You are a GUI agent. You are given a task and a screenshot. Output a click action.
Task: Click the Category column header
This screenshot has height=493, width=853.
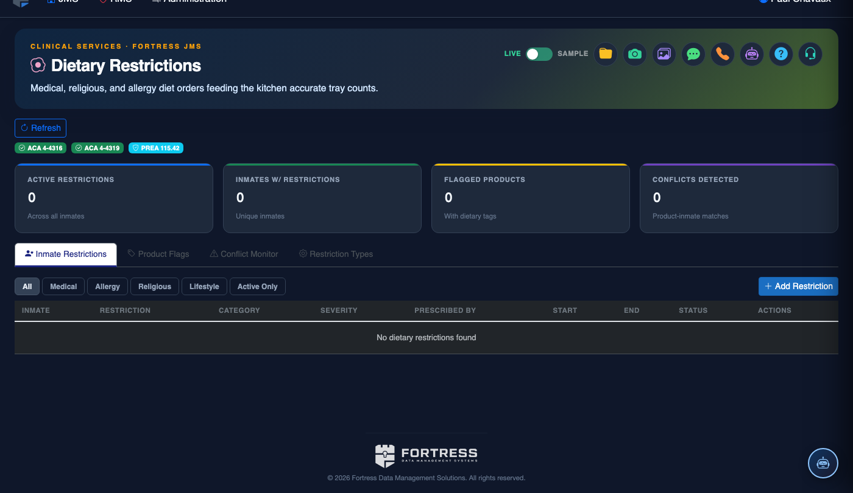pyautogui.click(x=239, y=310)
